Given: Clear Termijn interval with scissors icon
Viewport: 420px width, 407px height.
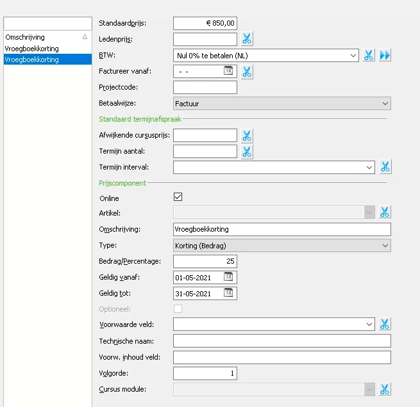Looking at the screenshot, I should (x=385, y=167).
